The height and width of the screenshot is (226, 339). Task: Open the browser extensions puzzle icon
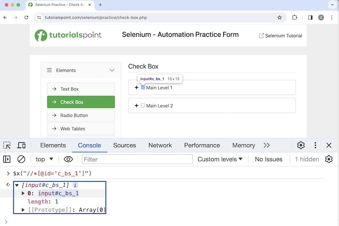(295, 17)
